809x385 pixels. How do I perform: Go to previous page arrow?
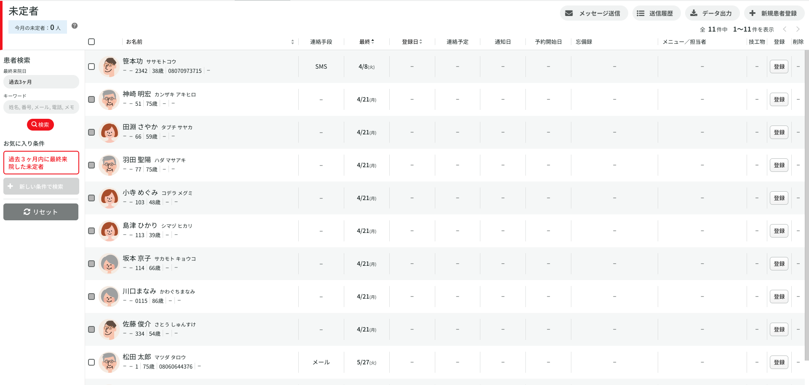[785, 29]
